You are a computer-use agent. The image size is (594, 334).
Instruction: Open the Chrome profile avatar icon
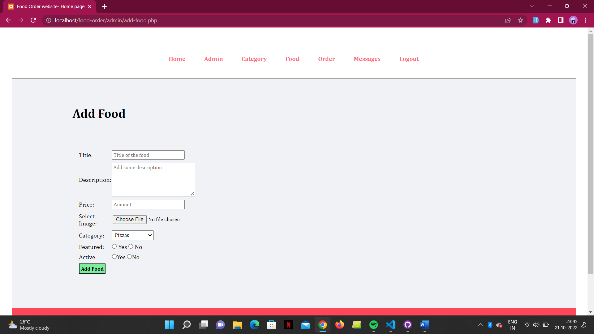click(x=573, y=20)
